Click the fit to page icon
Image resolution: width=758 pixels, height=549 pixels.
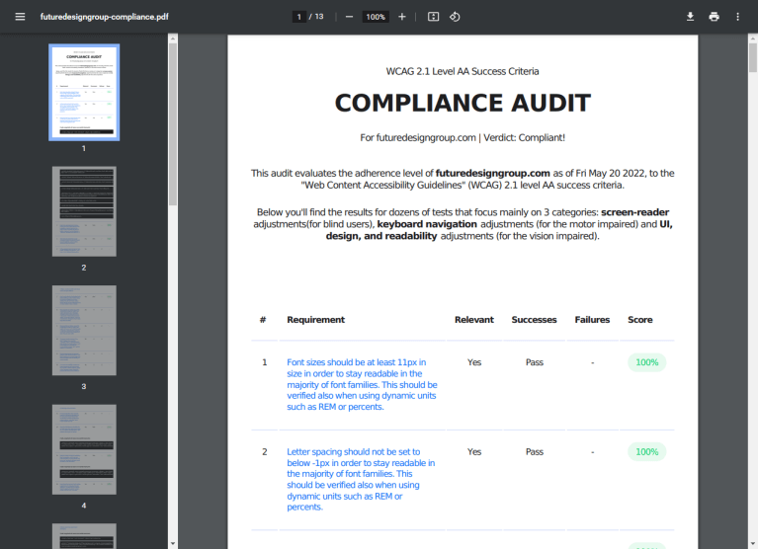point(433,17)
